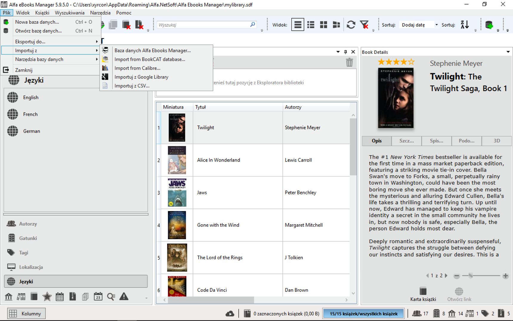
Task: Select Import from BookCAT database
Action: 156,59
